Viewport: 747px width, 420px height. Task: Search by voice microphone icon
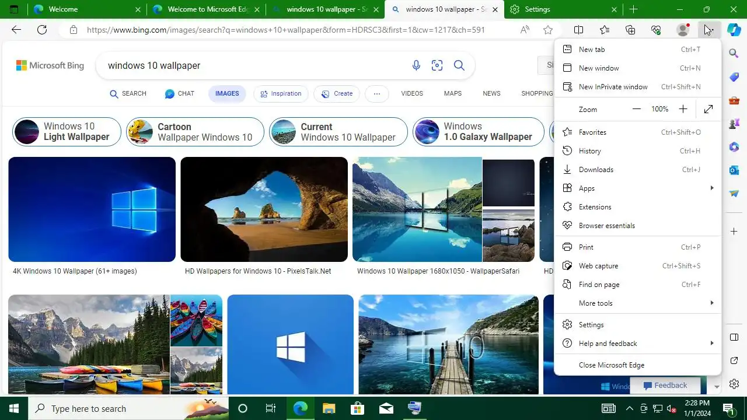point(416,65)
